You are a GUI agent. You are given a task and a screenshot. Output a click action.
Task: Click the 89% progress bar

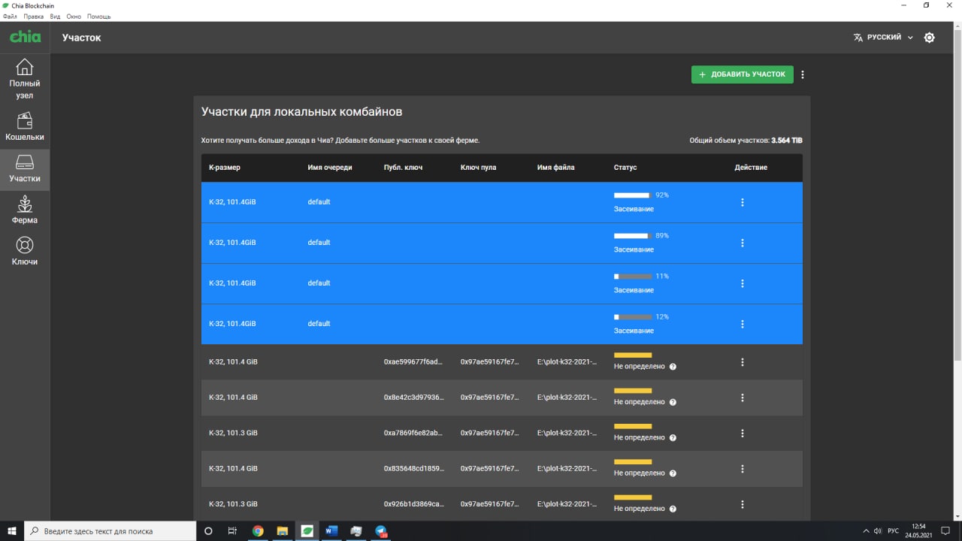coord(633,236)
